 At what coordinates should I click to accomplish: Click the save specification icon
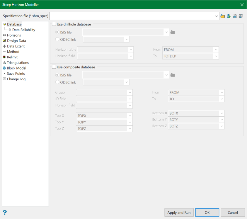click(235, 16)
